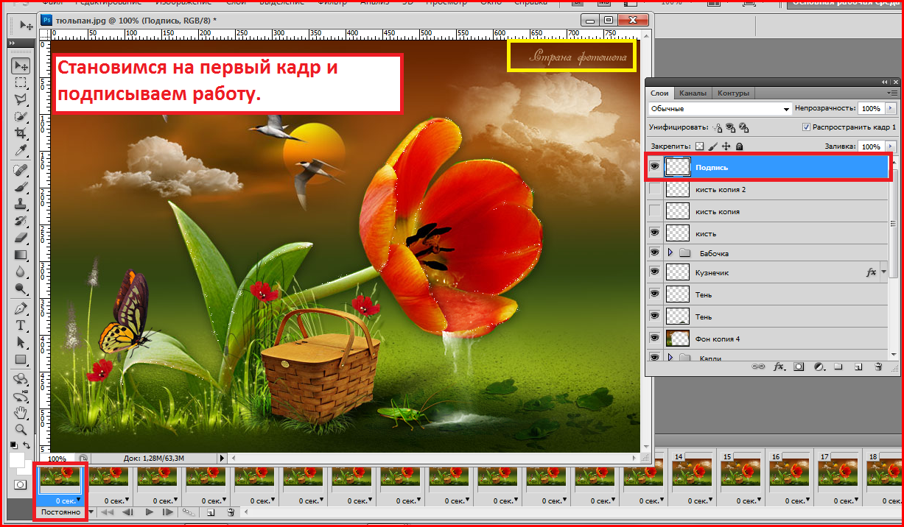Create a new layer in Layers panel
Image resolution: width=904 pixels, height=527 pixels.
click(x=858, y=366)
